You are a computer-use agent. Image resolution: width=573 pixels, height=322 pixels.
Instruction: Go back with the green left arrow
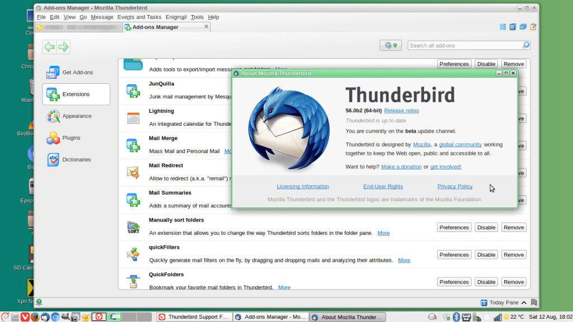click(49, 47)
